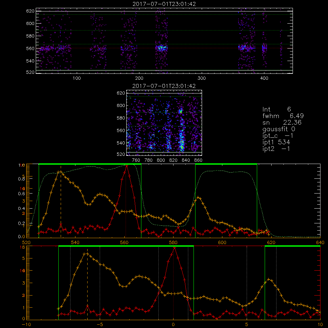
Task: Click y-axis label 0.8 on third plot
Action: click(22, 179)
